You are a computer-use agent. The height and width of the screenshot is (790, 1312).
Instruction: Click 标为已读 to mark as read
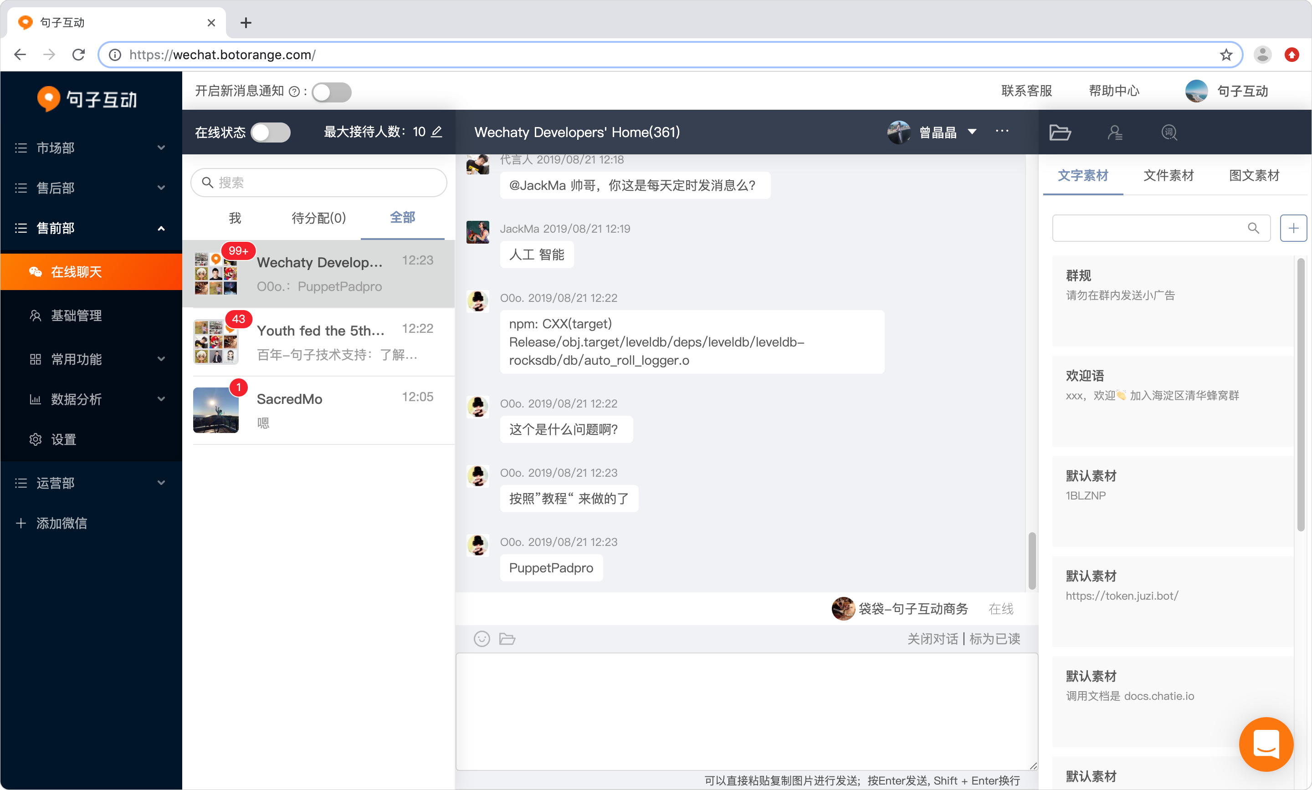pos(994,638)
